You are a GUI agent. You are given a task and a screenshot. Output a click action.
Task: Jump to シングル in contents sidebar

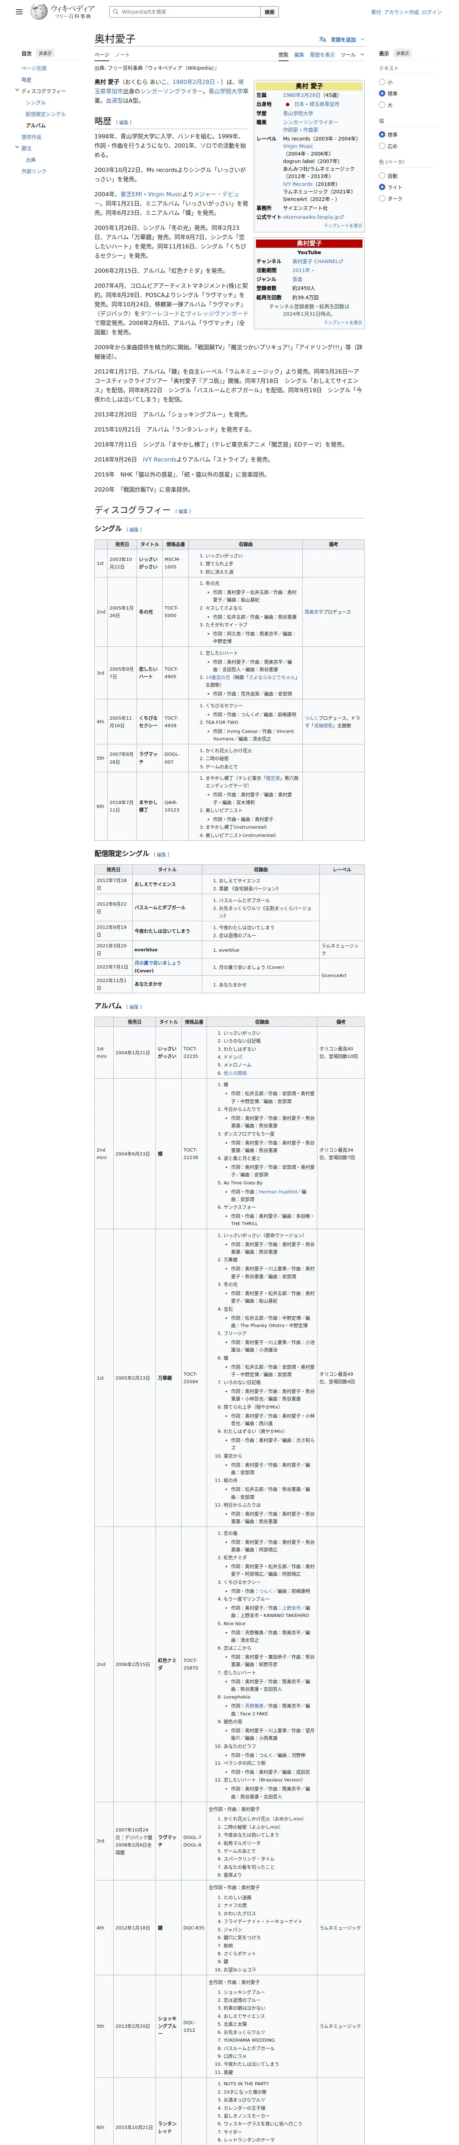[36, 102]
